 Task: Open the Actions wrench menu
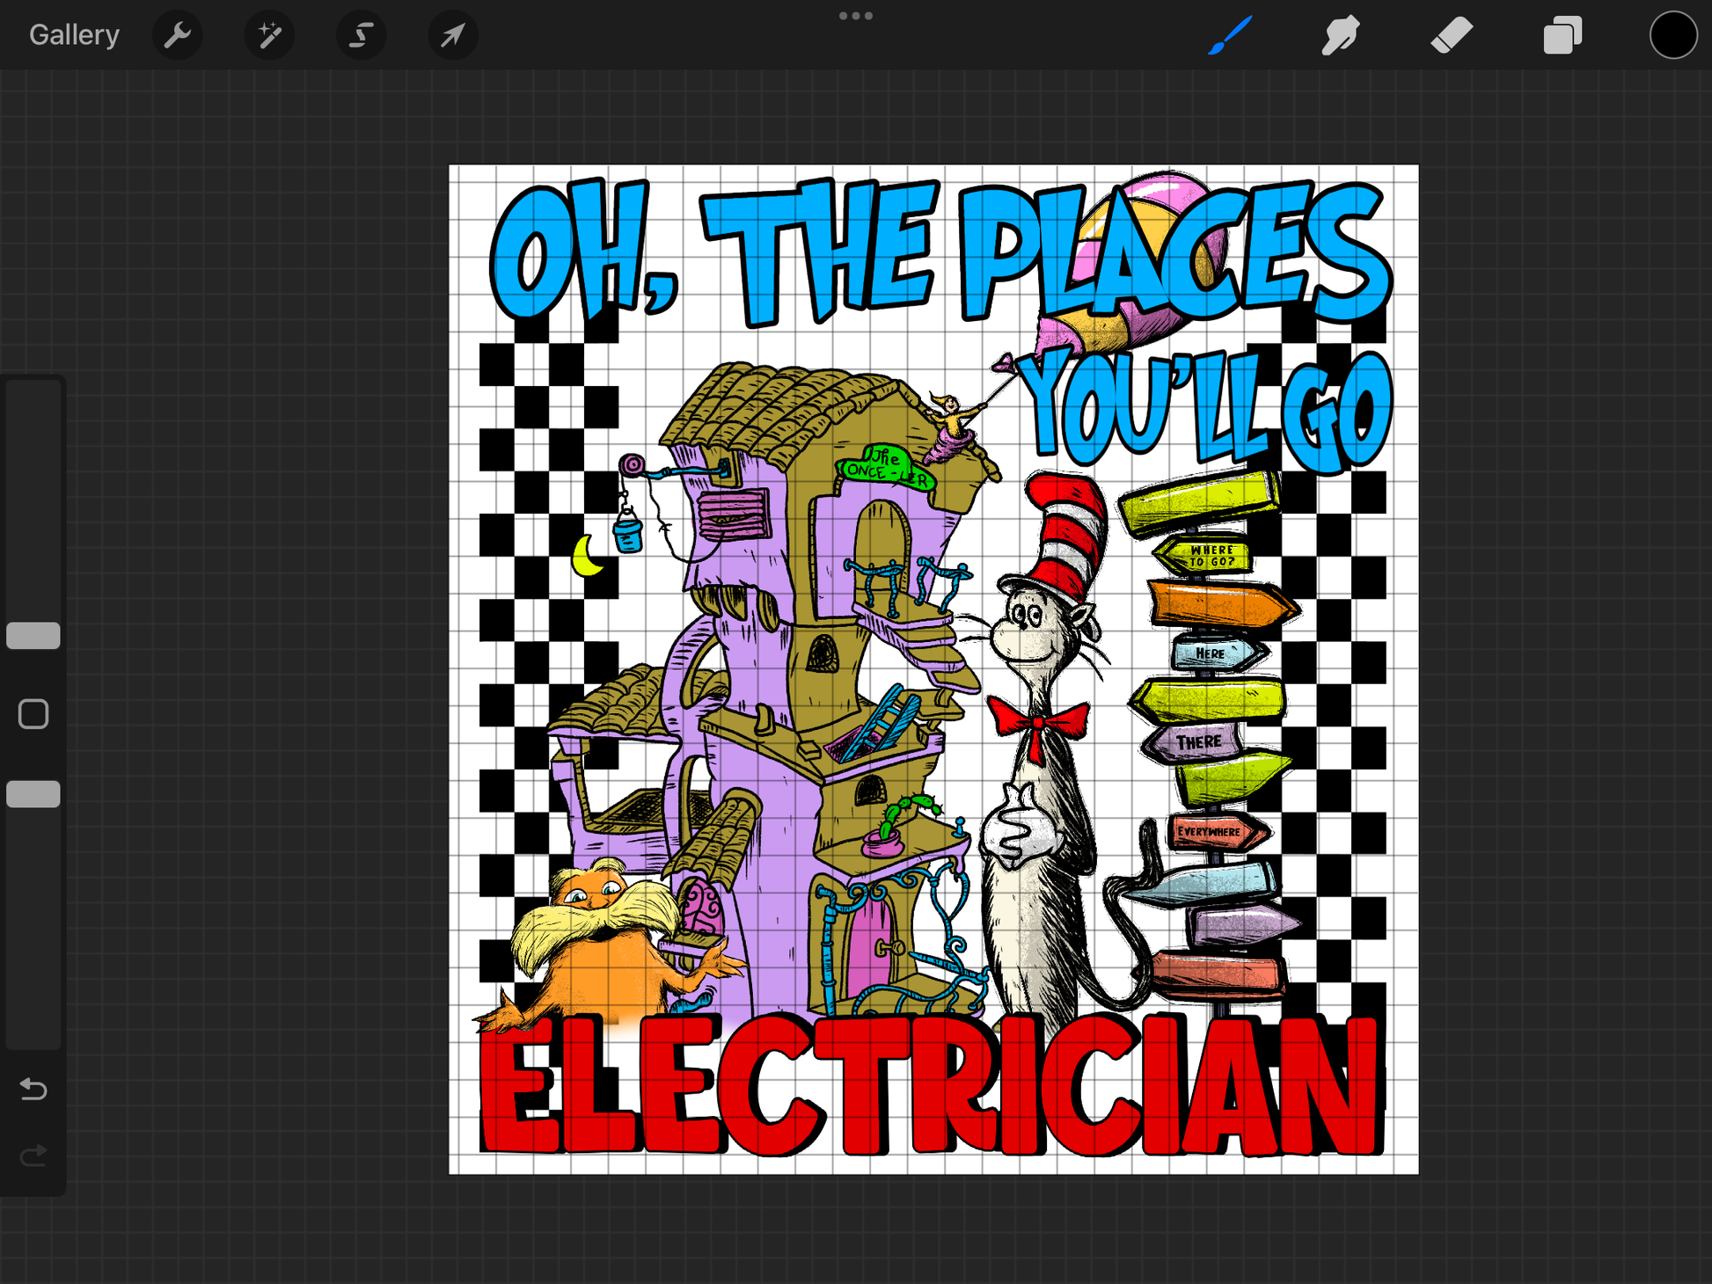point(178,35)
